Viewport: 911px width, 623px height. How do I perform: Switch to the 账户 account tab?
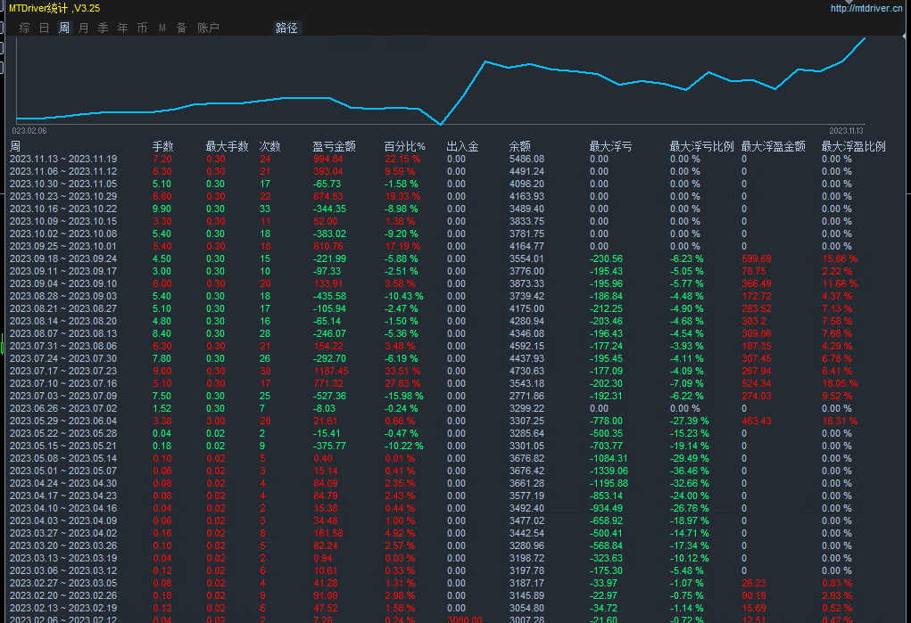click(x=208, y=28)
